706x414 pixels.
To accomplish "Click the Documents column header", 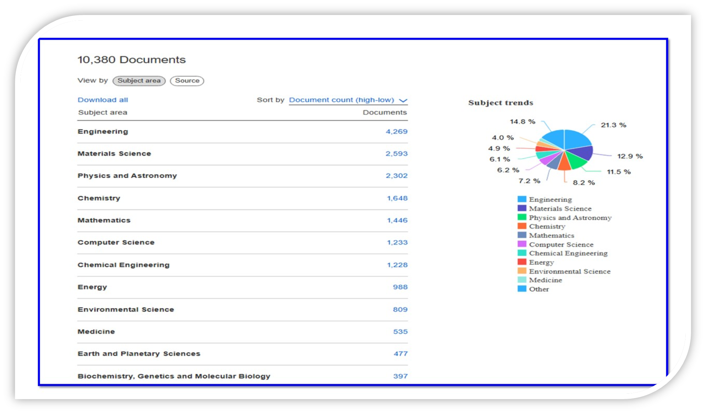I will click(385, 112).
